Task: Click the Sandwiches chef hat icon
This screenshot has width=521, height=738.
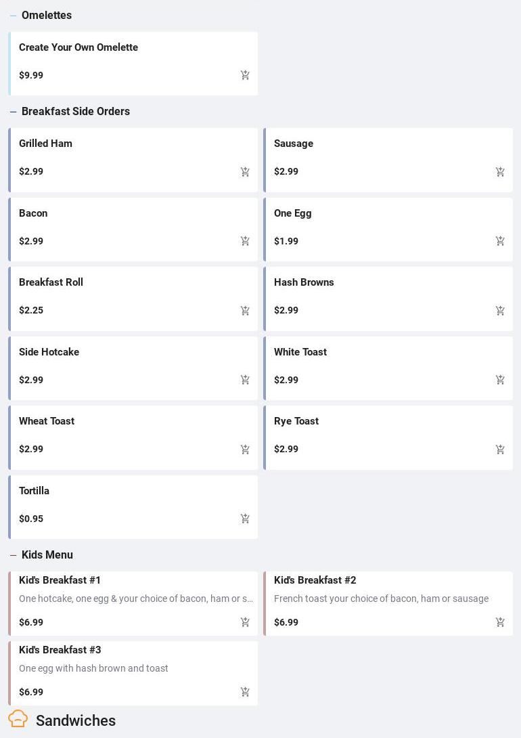Action: [x=18, y=719]
